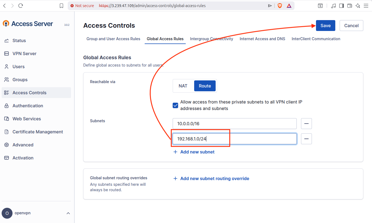The width and height of the screenshot is (372, 223).
Task: Open the Internet Access and DNS tab
Action: click(x=262, y=39)
